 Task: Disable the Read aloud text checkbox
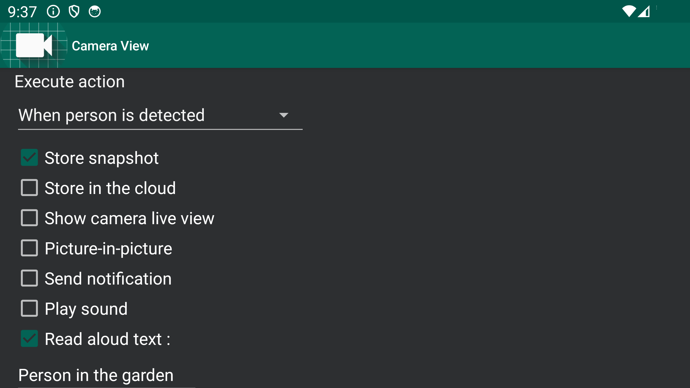(x=29, y=339)
